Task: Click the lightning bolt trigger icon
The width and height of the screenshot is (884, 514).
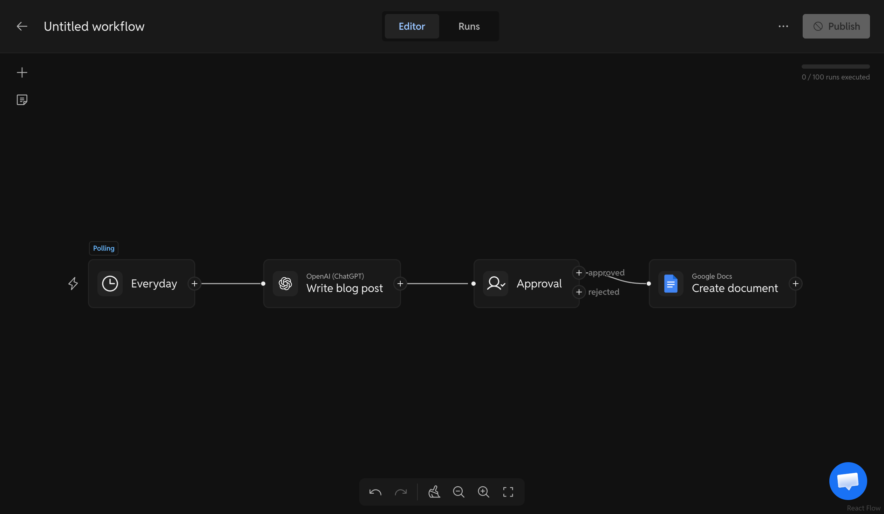Action: pyautogui.click(x=73, y=284)
